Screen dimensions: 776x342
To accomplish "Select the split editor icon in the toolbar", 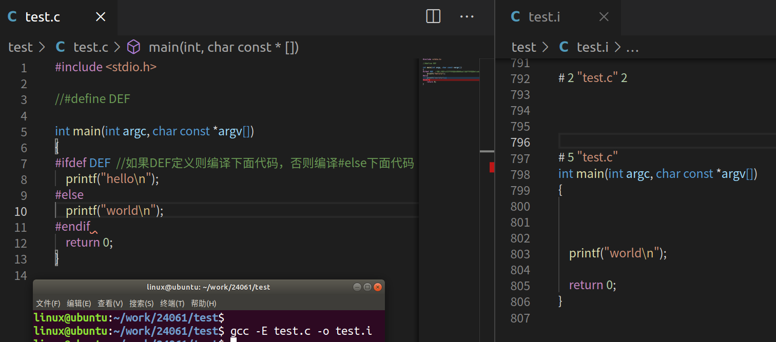I will [x=433, y=16].
